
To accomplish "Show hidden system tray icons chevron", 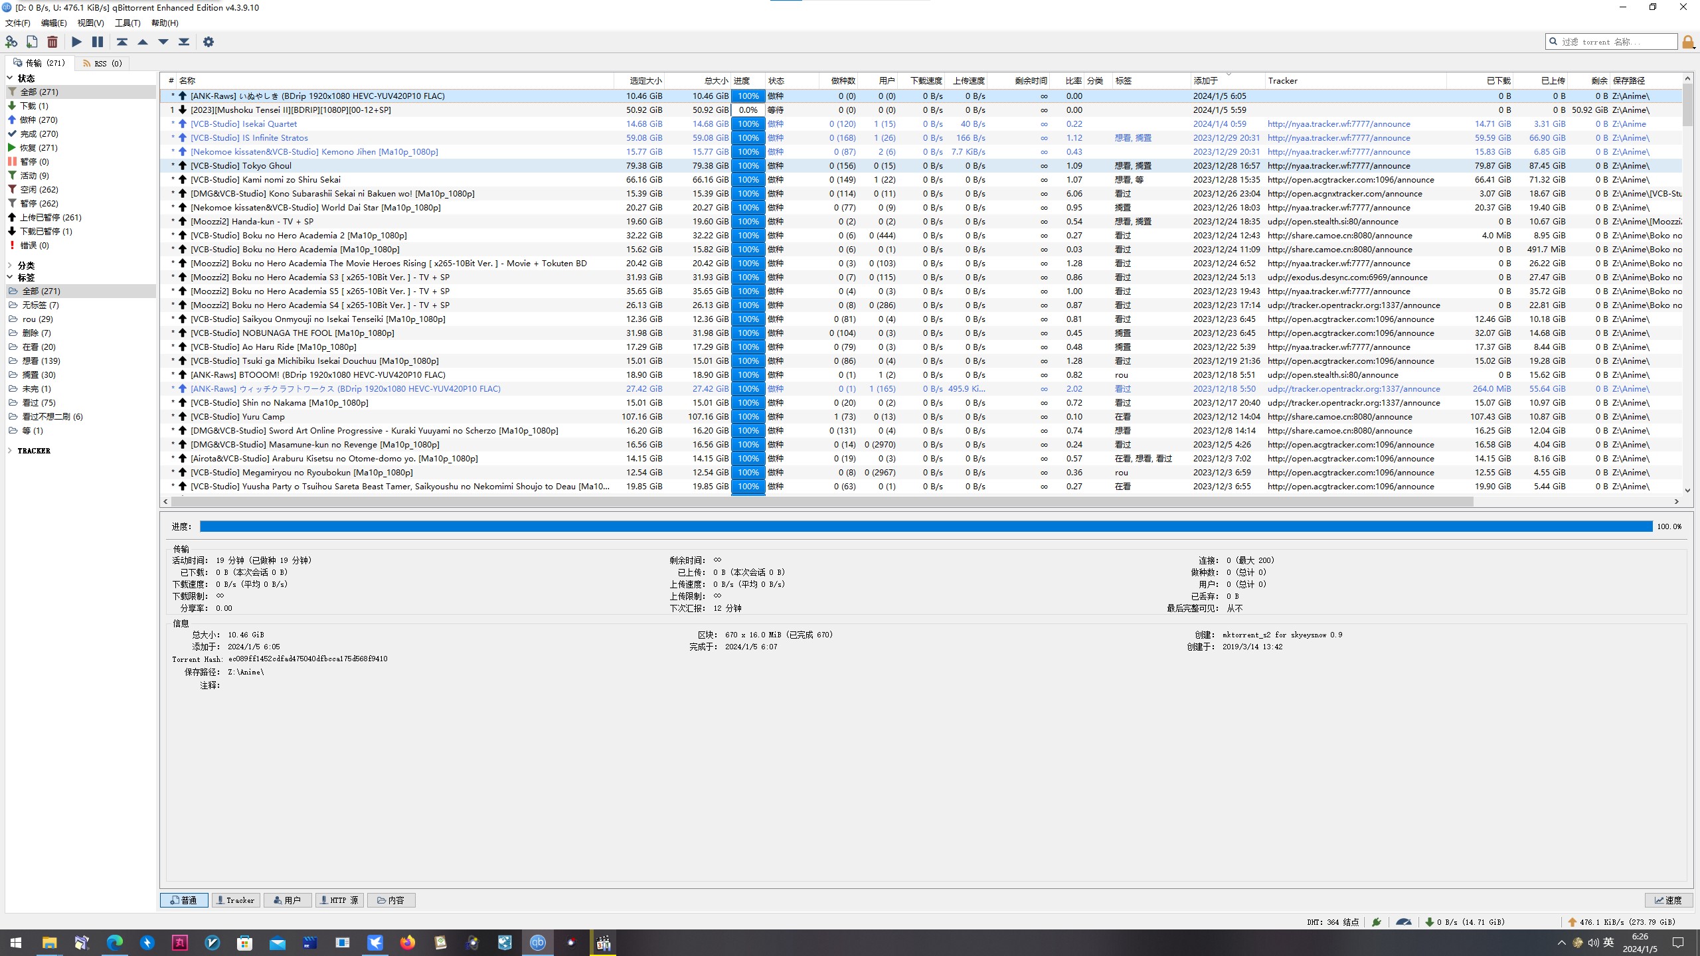I will (1561, 943).
